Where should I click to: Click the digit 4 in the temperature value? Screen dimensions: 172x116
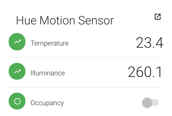[158, 43]
